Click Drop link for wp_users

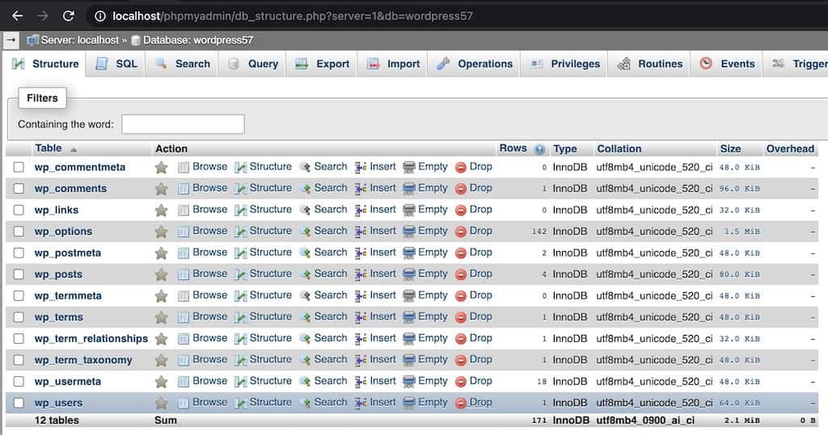click(x=480, y=402)
